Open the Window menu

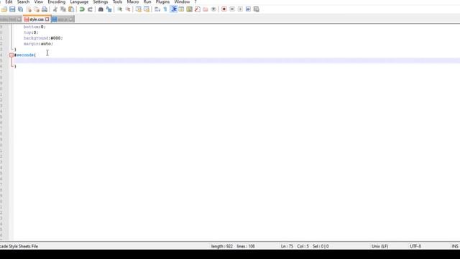[x=182, y=1]
